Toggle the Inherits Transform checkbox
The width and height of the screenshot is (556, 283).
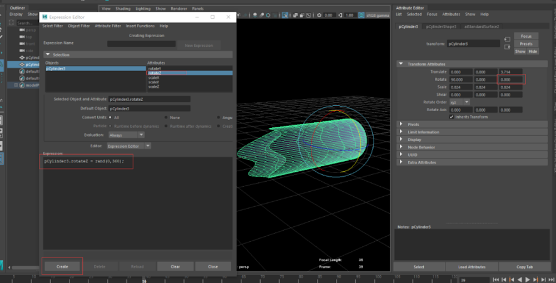pos(451,117)
